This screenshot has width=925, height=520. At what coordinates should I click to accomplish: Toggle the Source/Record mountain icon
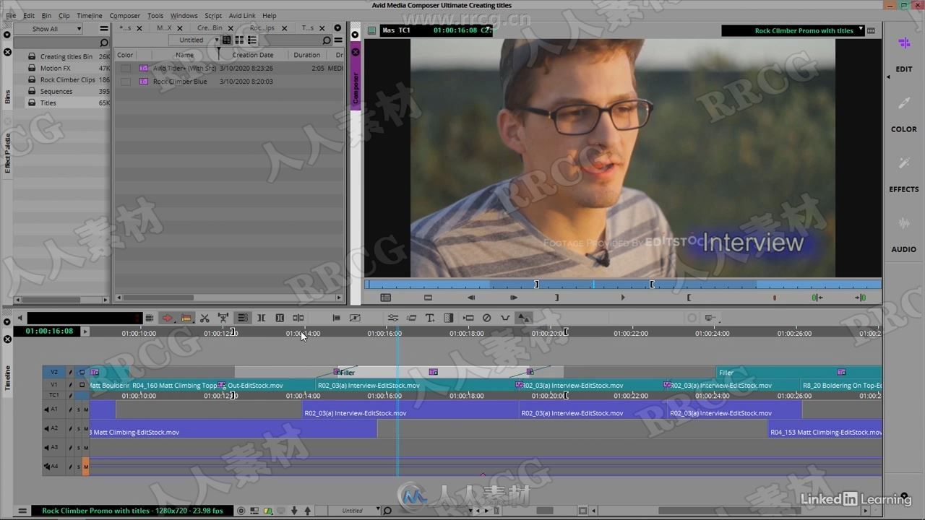pyautogui.click(x=524, y=318)
